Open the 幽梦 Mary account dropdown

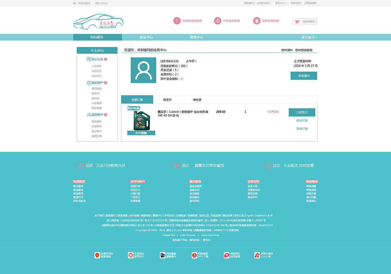[x=102, y=3]
